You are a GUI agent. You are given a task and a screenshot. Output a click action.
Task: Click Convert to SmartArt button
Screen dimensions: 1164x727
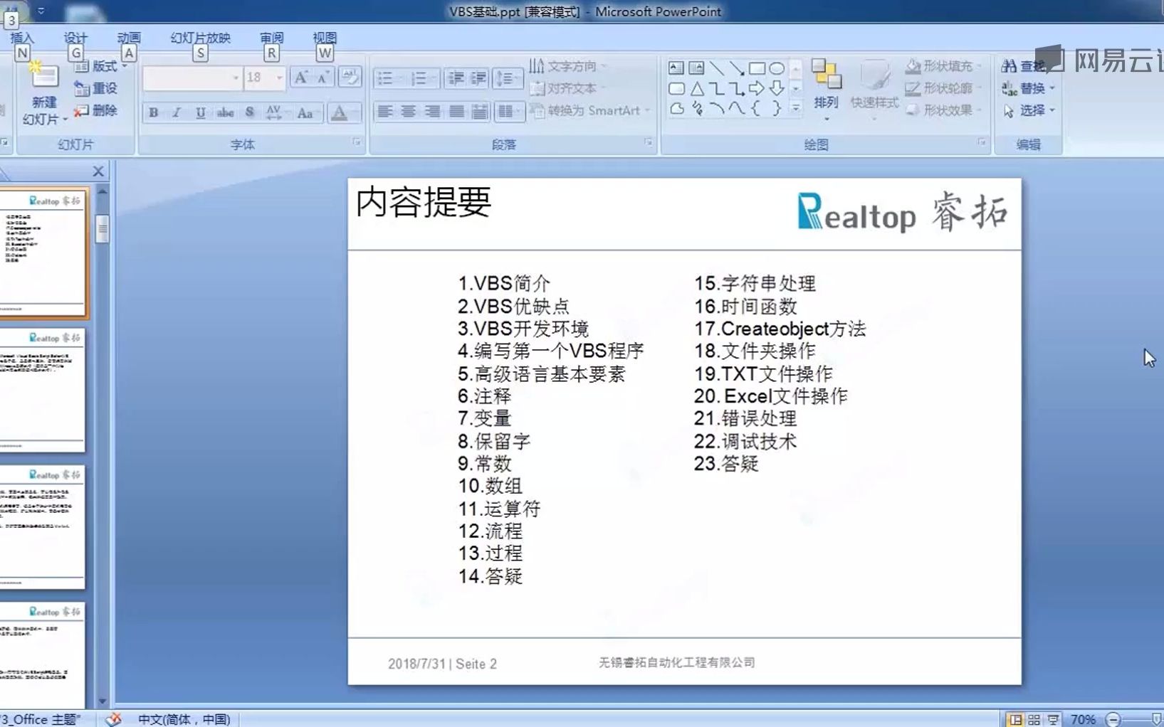(x=590, y=110)
